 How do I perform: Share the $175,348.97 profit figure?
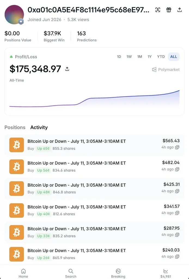tap(67, 69)
